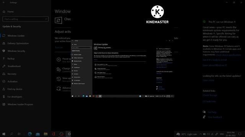Open the Light rain weather widget
Screen dimensions: 245x137
pyautogui.click(x=186, y=134)
